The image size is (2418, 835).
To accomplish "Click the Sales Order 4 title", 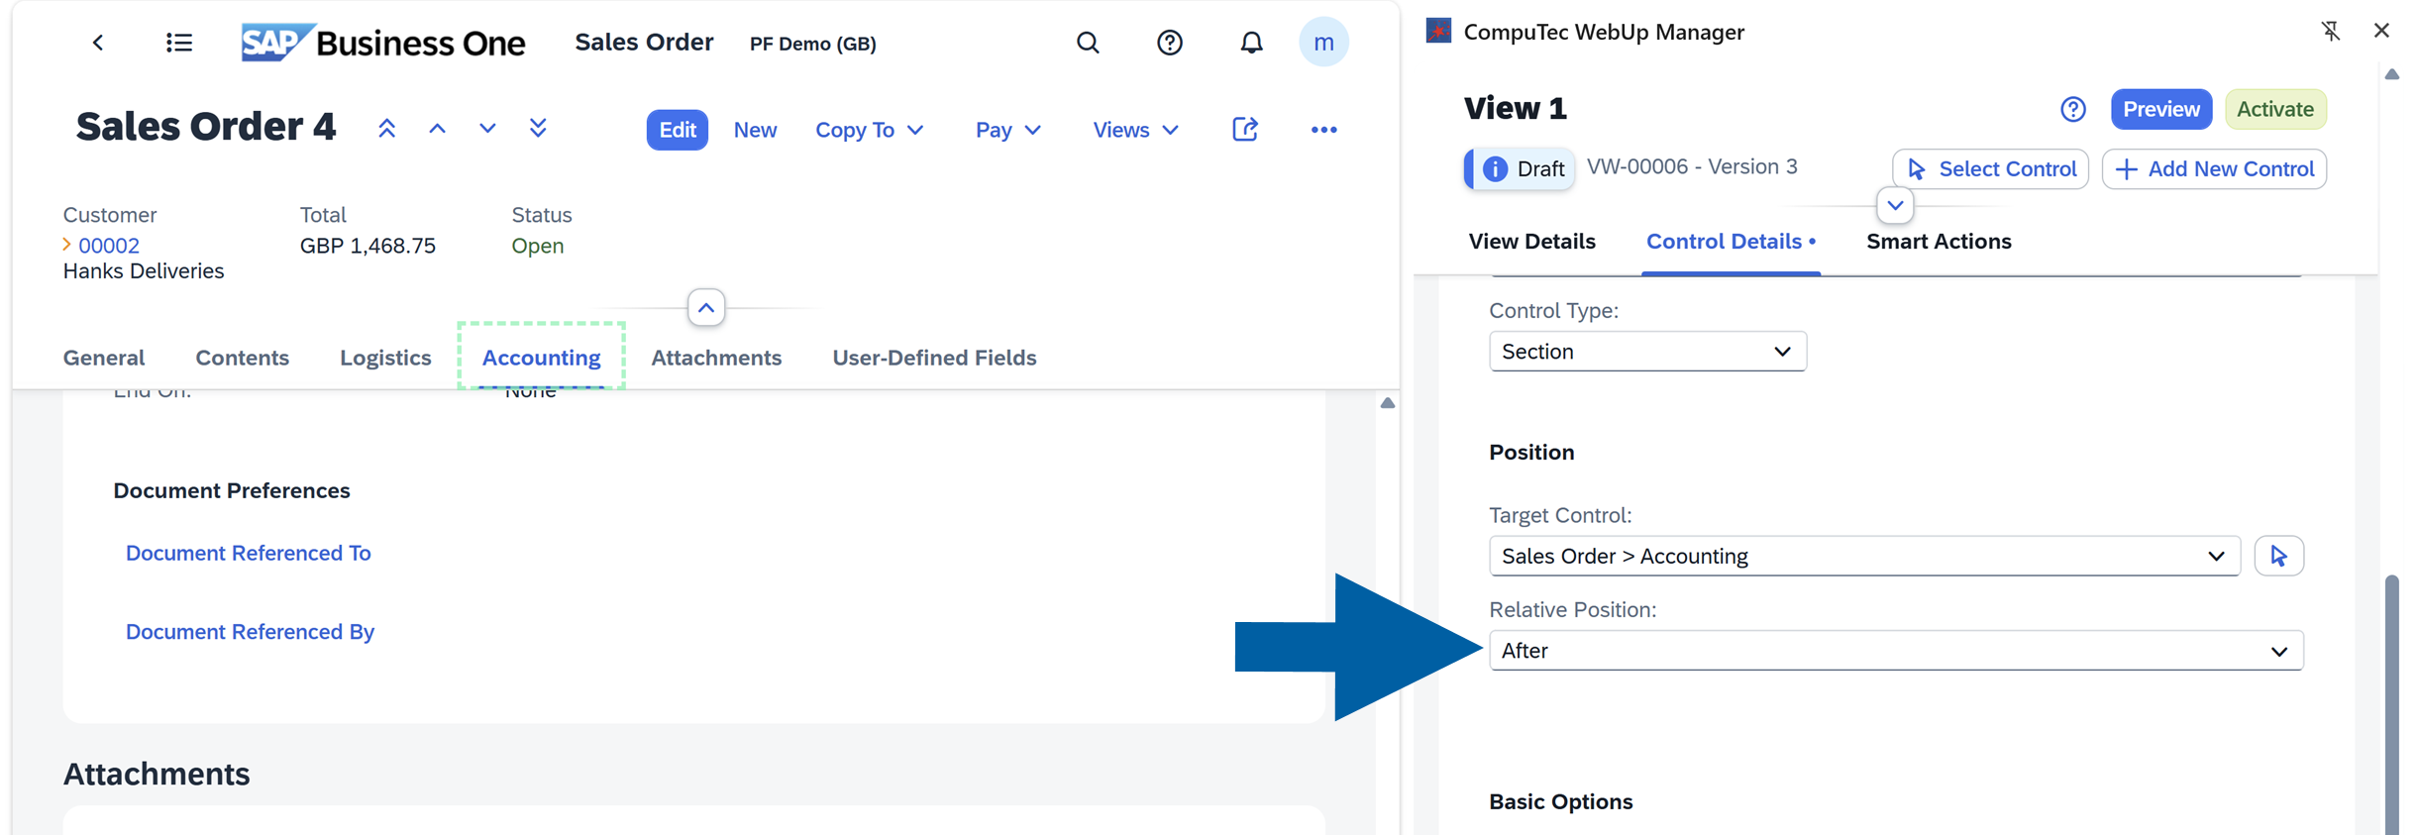I will (206, 127).
